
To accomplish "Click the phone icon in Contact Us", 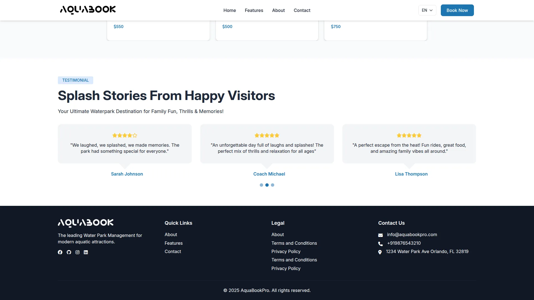I will (380, 244).
